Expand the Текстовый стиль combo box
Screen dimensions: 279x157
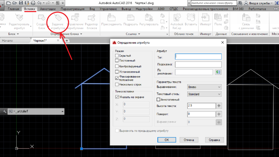click(x=204, y=94)
